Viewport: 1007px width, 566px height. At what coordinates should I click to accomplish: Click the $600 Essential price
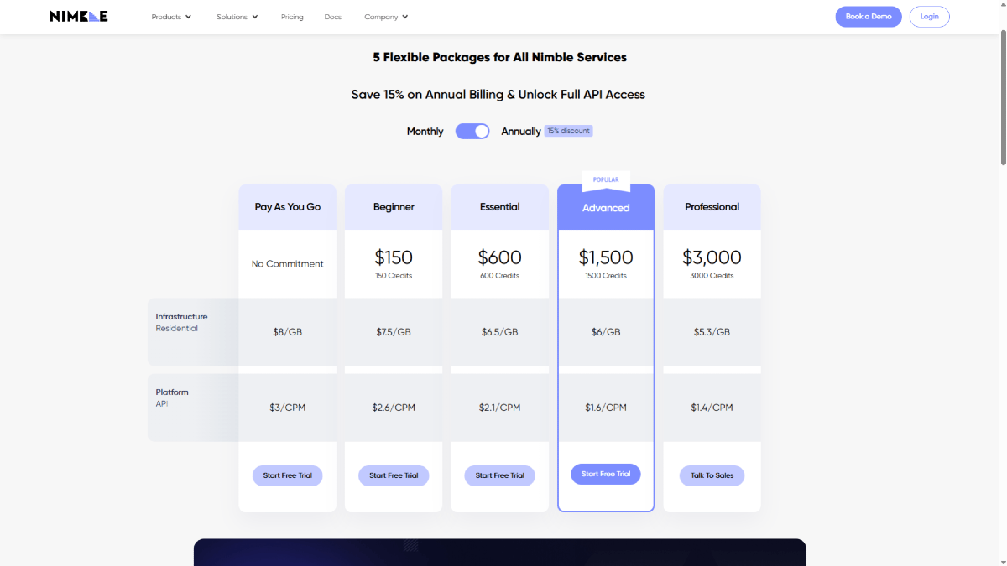[500, 257]
